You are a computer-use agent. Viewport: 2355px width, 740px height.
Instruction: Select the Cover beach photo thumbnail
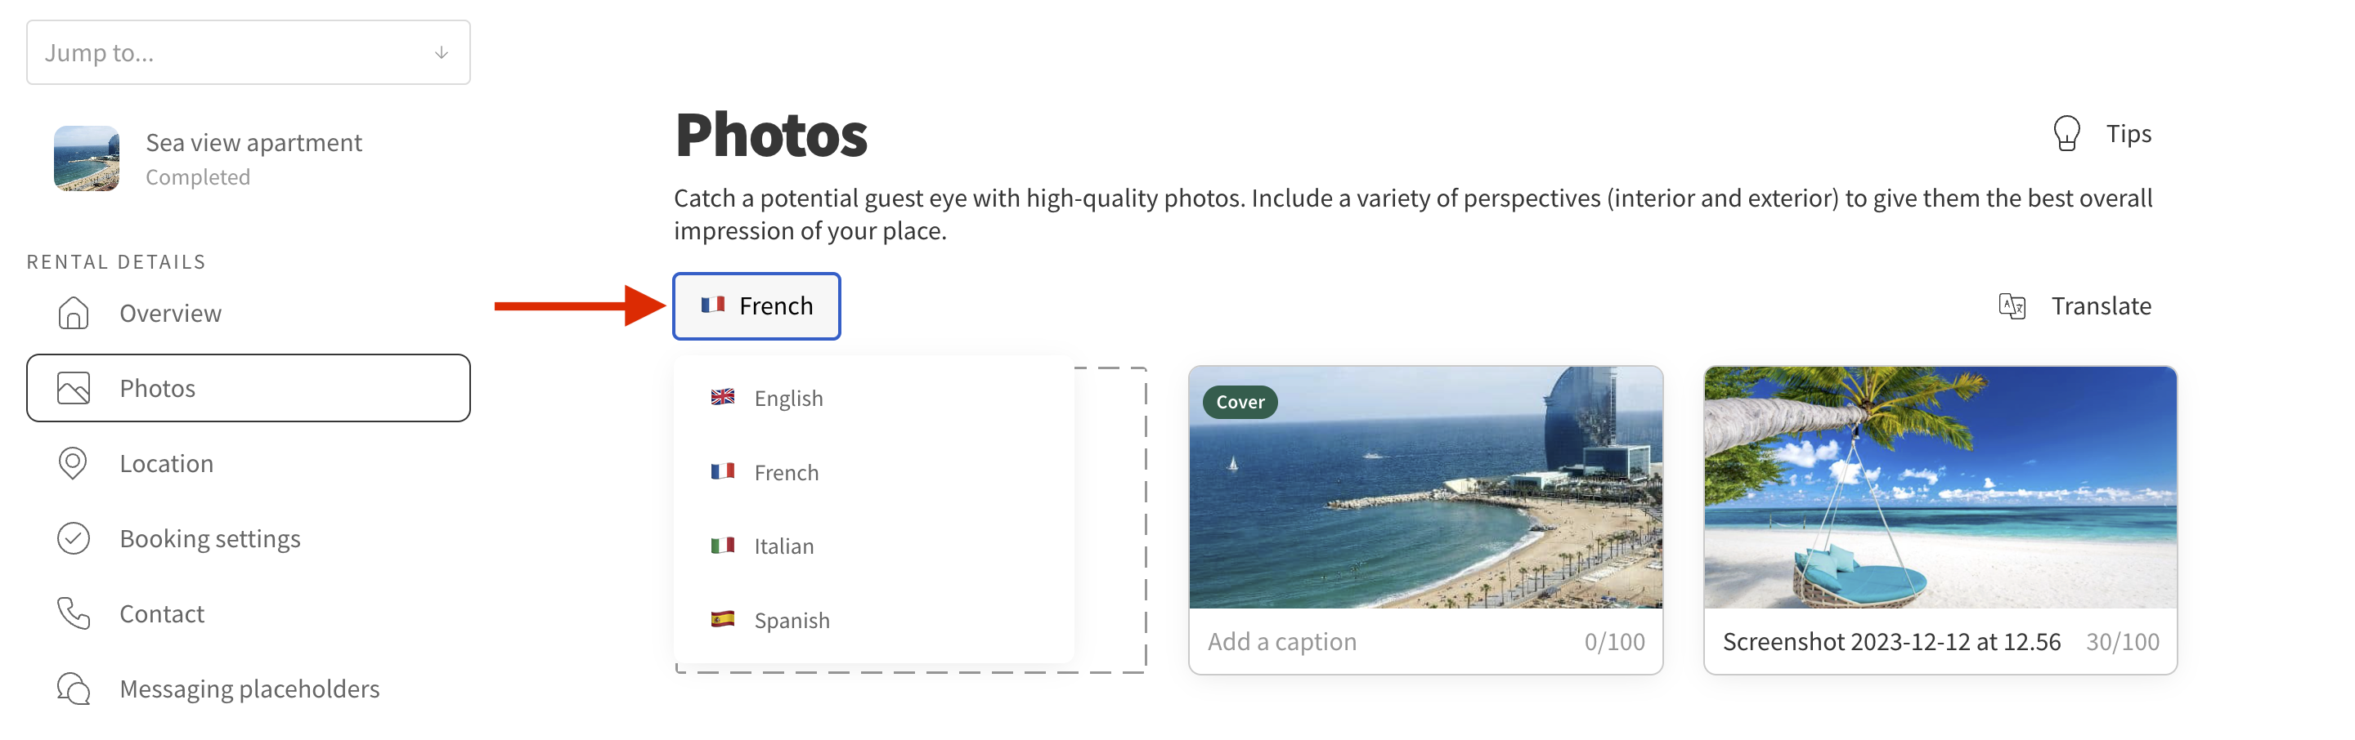point(1425,488)
